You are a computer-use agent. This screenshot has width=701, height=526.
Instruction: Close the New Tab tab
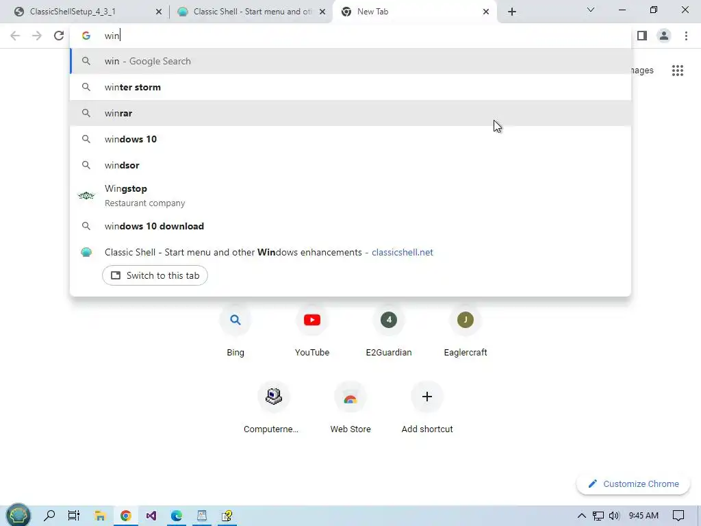pos(486,12)
